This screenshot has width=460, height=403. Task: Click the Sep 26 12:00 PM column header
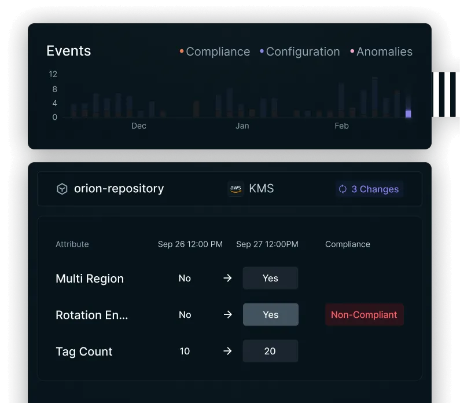(190, 244)
